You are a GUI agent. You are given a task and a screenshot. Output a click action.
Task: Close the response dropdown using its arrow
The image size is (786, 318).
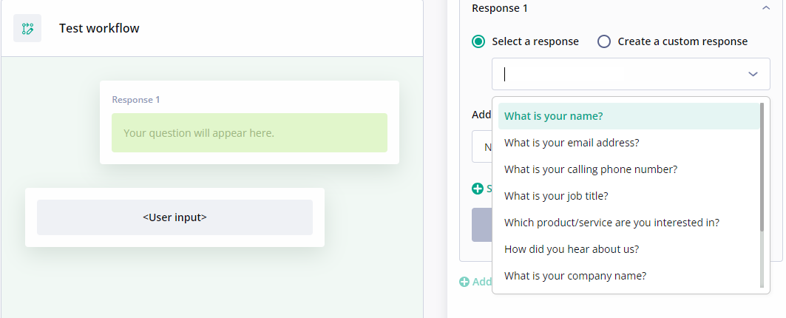tap(753, 74)
